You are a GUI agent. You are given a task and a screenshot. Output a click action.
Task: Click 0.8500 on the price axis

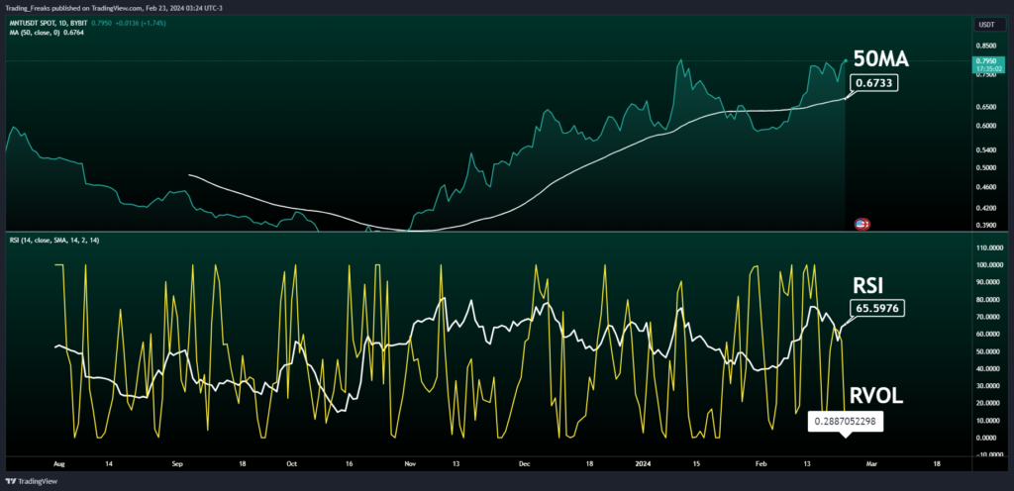[987, 46]
